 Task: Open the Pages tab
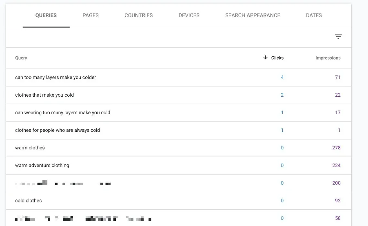[91, 16]
